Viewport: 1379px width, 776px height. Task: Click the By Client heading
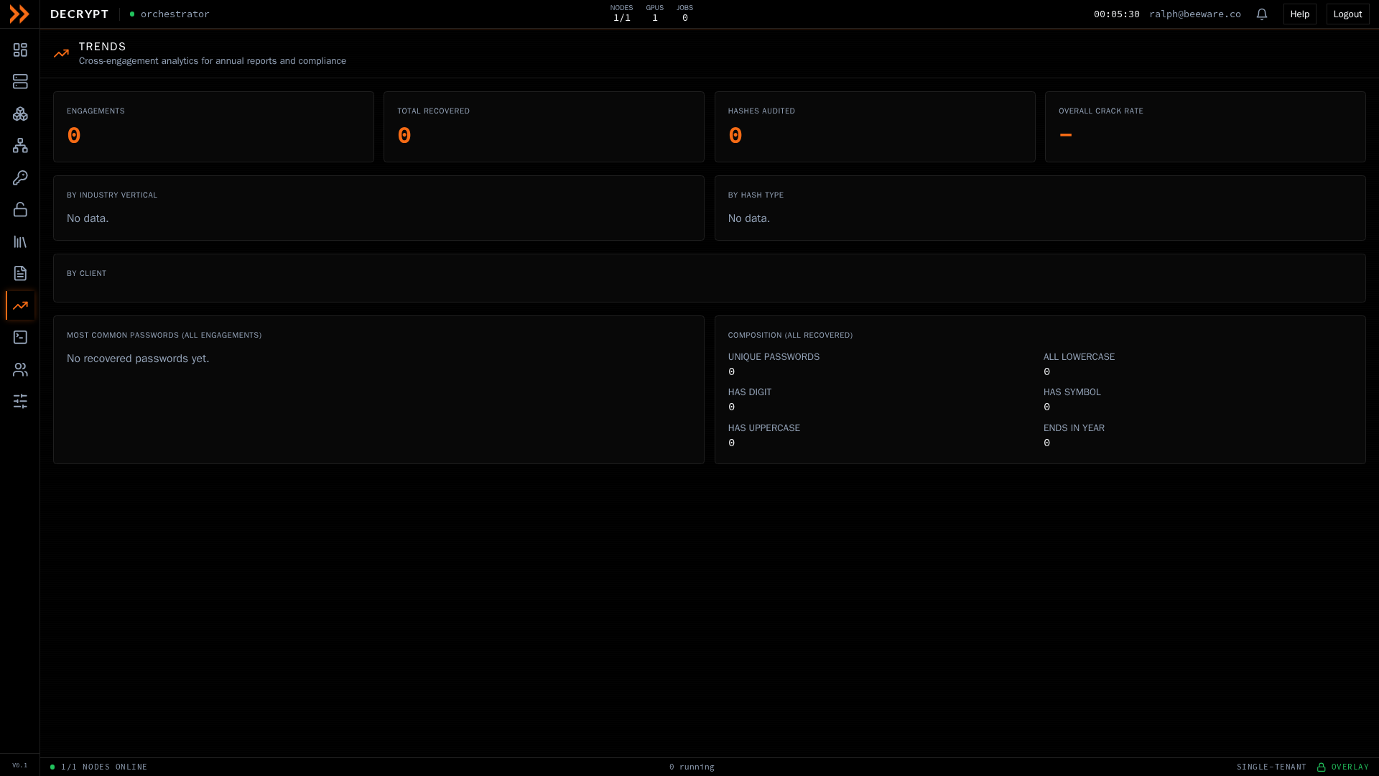click(x=86, y=273)
